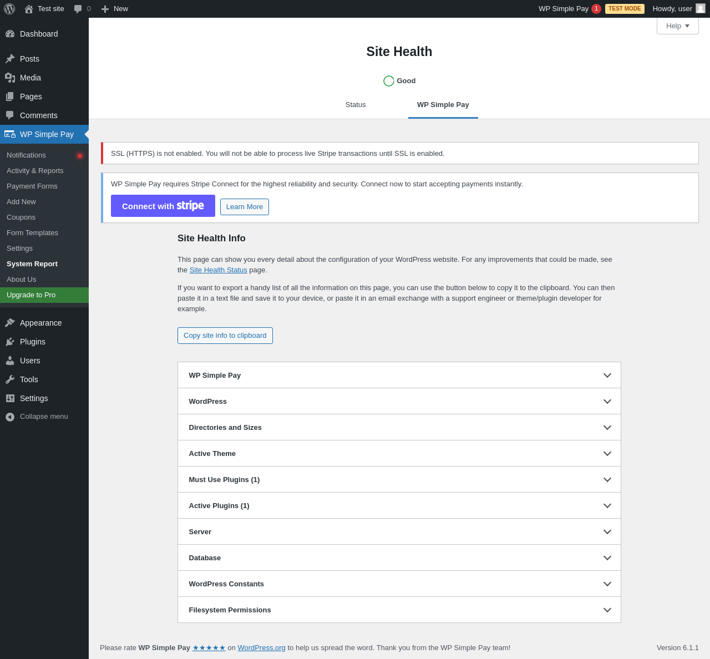Viewport: 710px width, 659px height.
Task: Click the Test site home icon
Action: (x=29, y=9)
